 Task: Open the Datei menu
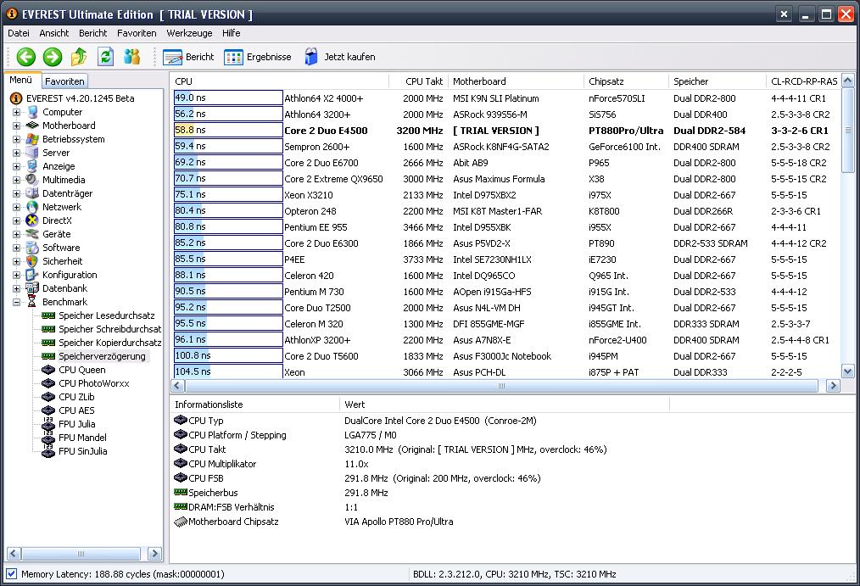coord(19,33)
